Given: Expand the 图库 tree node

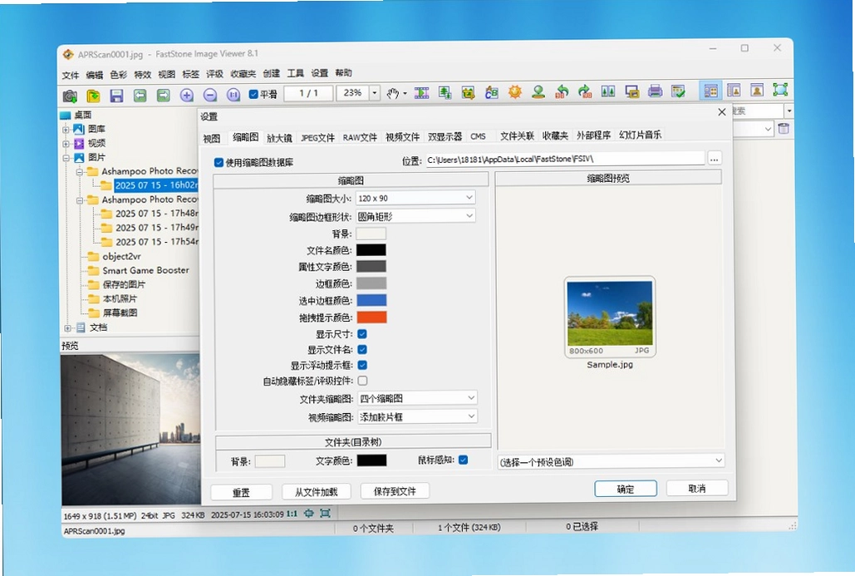Looking at the screenshot, I should tap(66, 130).
